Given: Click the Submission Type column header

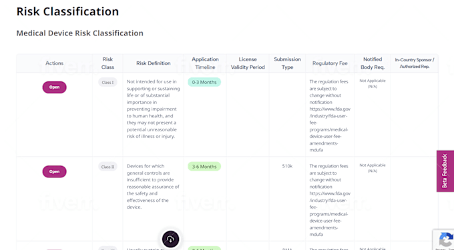Looking at the screenshot, I should coord(287,63).
